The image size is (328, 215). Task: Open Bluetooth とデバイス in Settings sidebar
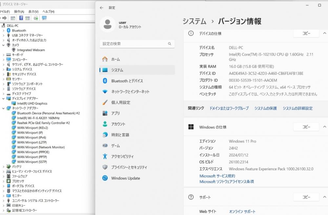[x=127, y=81]
